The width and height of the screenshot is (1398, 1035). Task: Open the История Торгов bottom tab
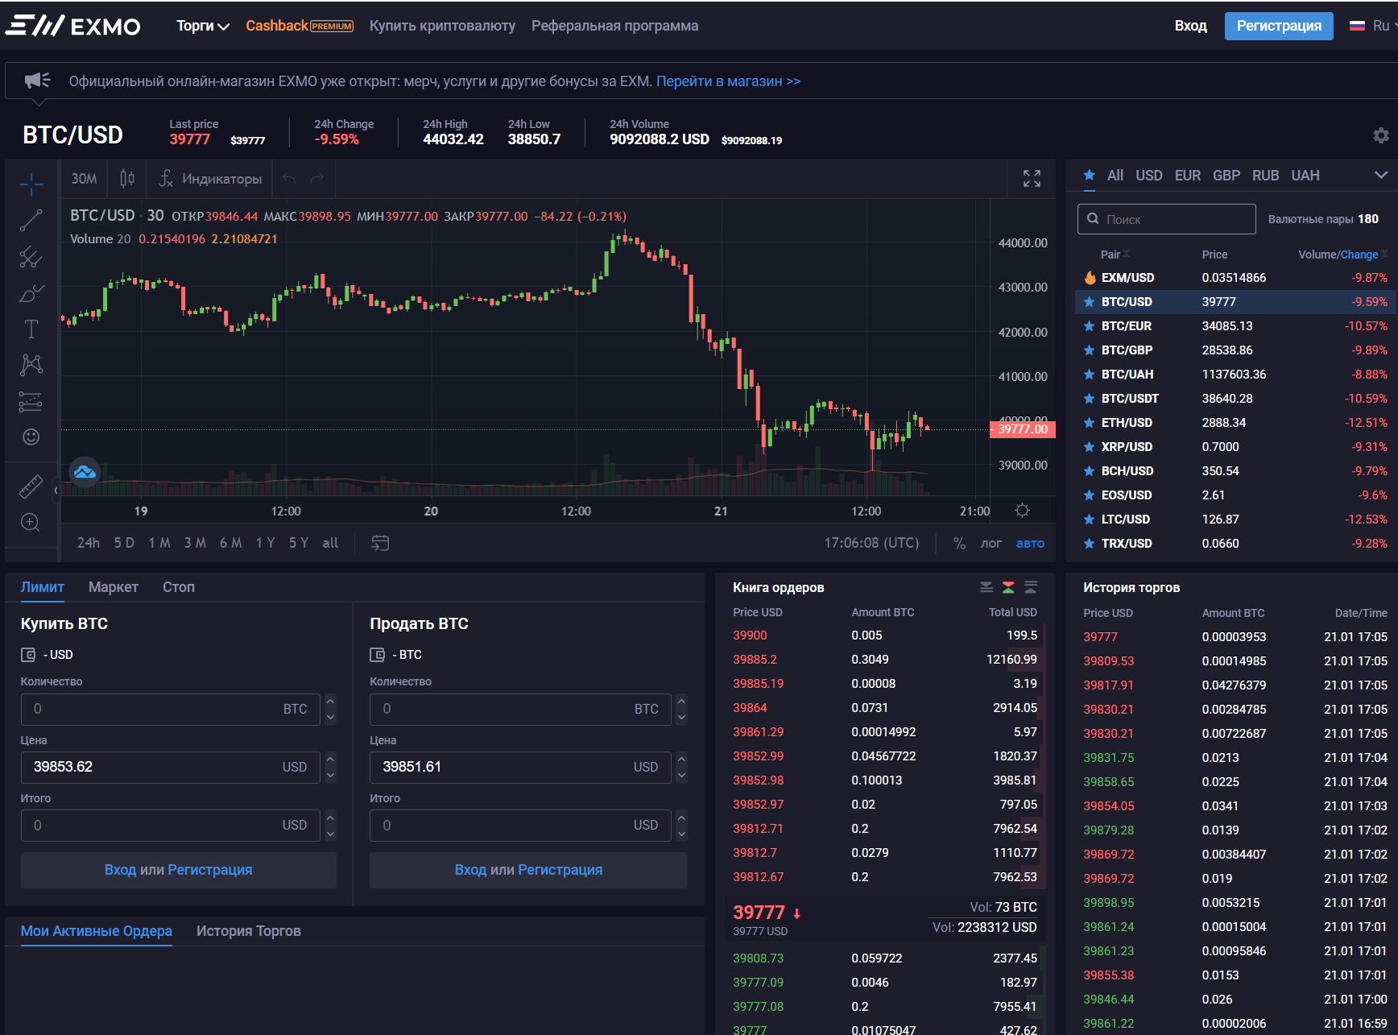point(249,931)
